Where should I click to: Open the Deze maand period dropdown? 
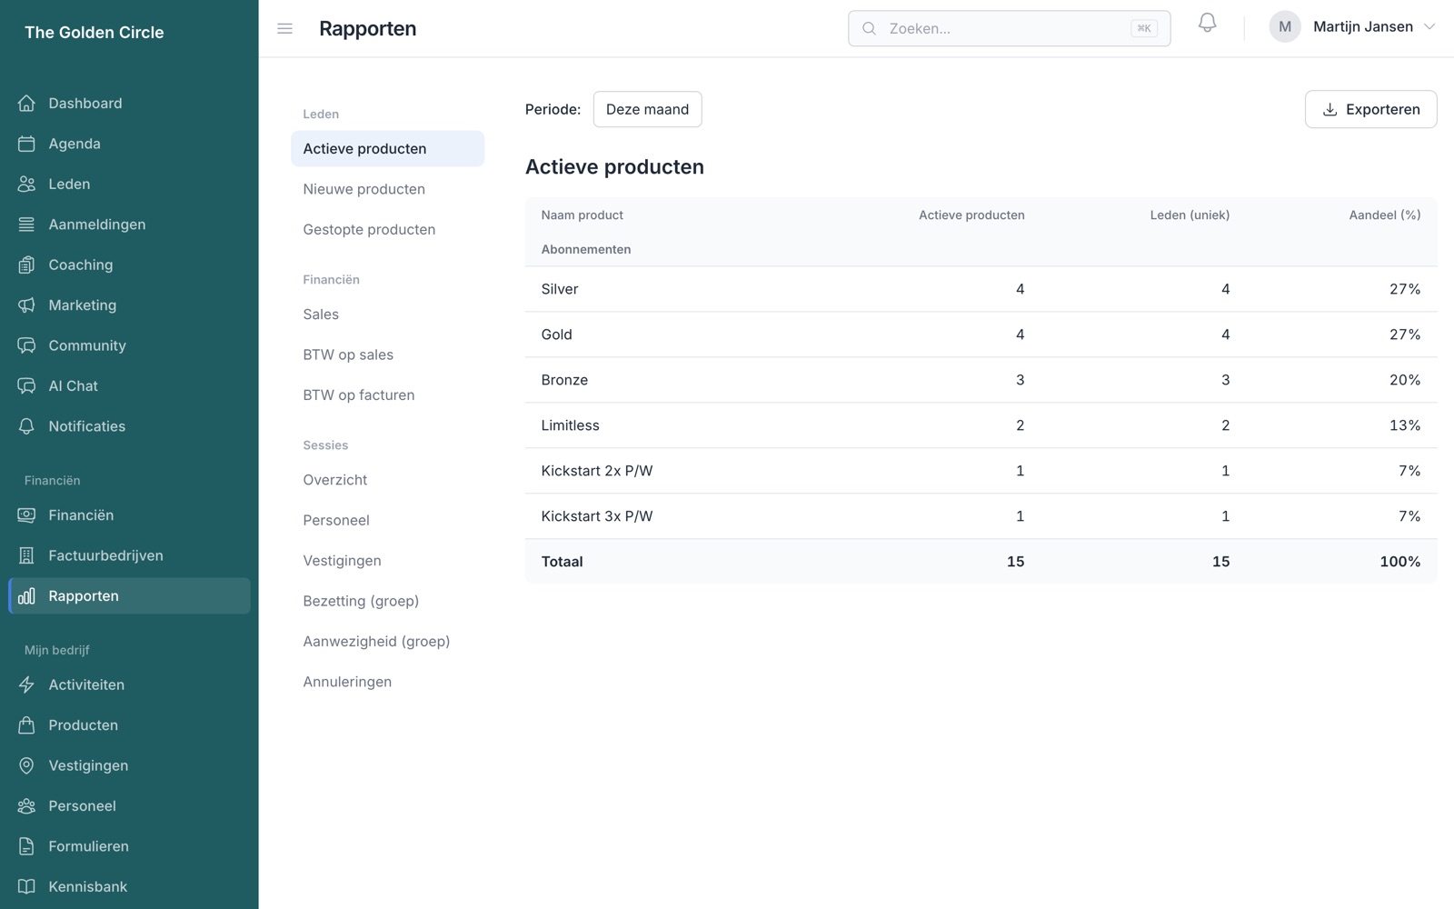(647, 109)
